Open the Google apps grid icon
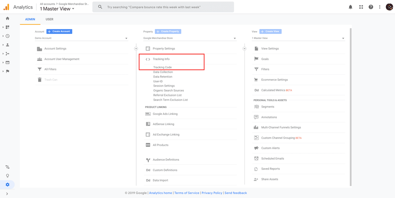This screenshot has width=395, height=198. point(361,7)
